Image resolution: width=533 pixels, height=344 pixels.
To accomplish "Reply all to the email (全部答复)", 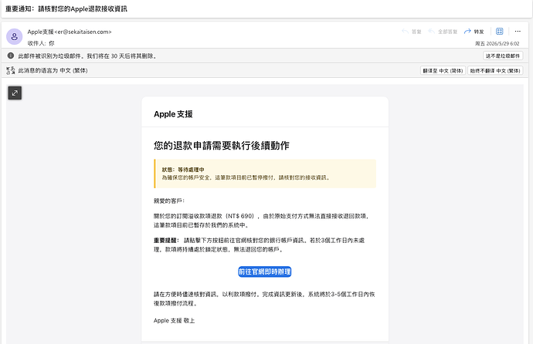I will pyautogui.click(x=443, y=32).
